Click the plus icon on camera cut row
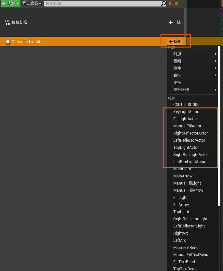Image resolution: width=223 pixels, height=271 pixels. coord(171,22)
